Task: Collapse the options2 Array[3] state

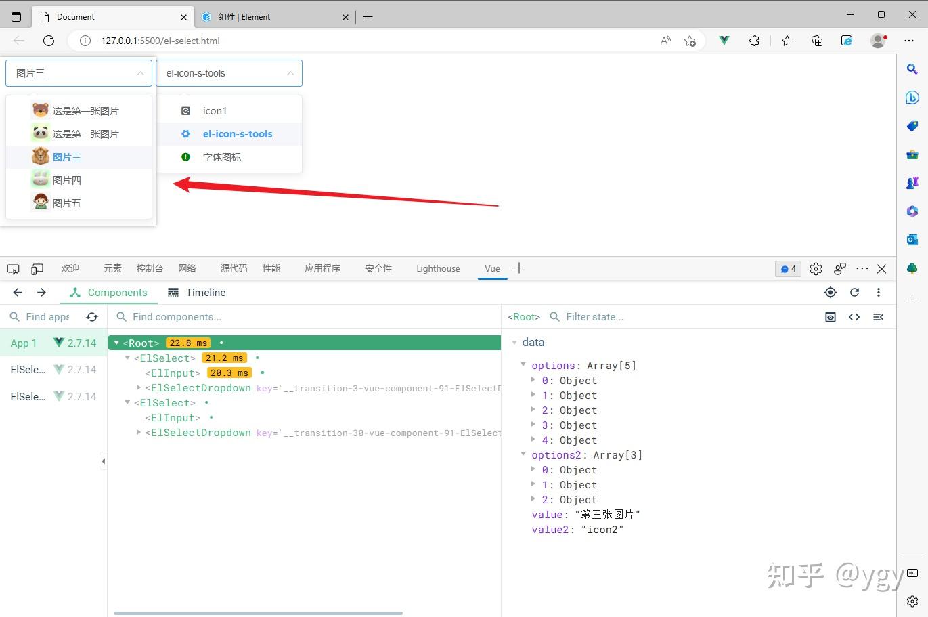Action: (523, 454)
